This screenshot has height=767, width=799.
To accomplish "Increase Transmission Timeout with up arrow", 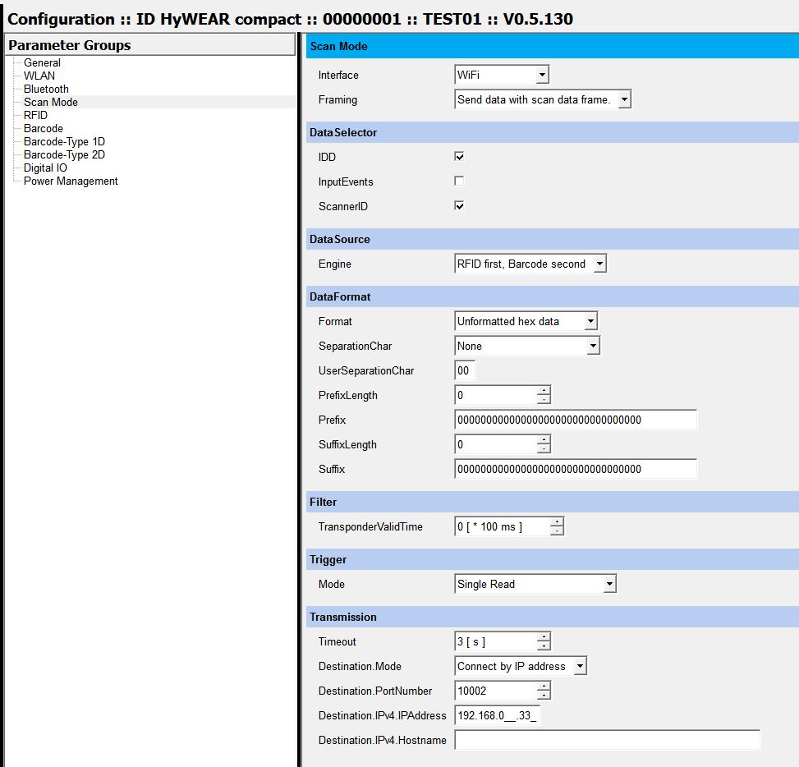I will click(544, 637).
